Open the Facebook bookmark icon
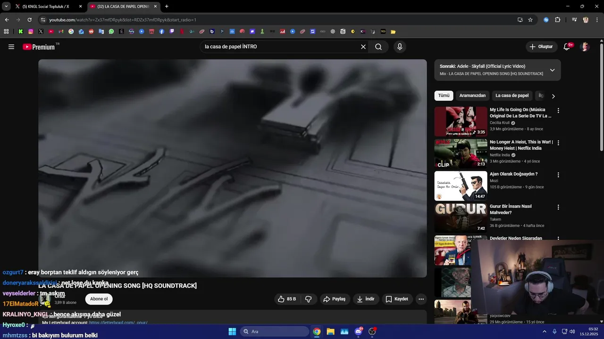The height and width of the screenshot is (339, 604). [x=162, y=32]
